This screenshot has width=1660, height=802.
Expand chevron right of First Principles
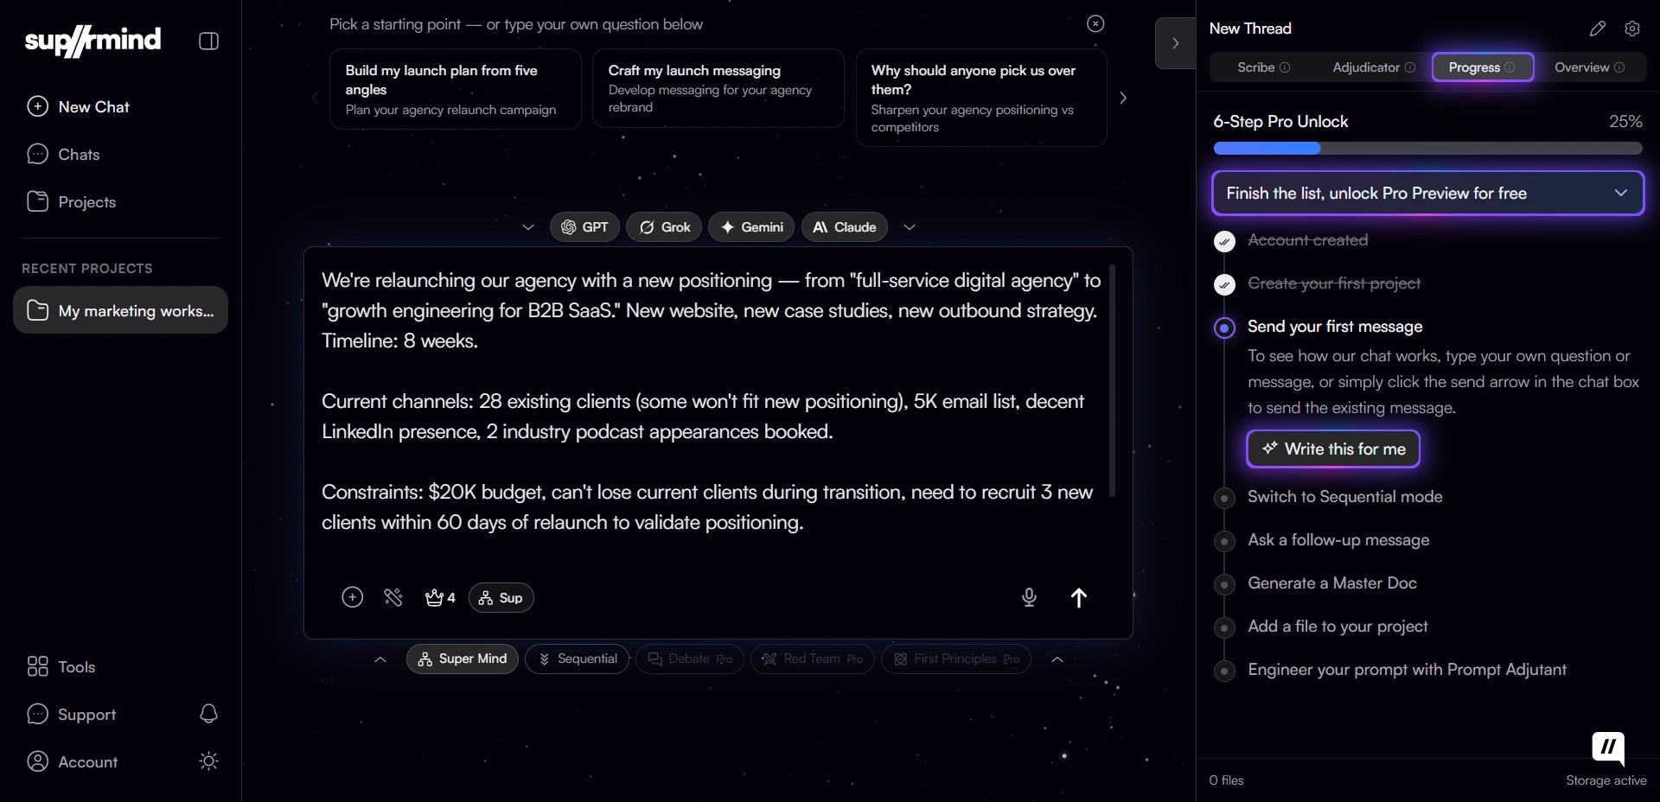point(1057,659)
